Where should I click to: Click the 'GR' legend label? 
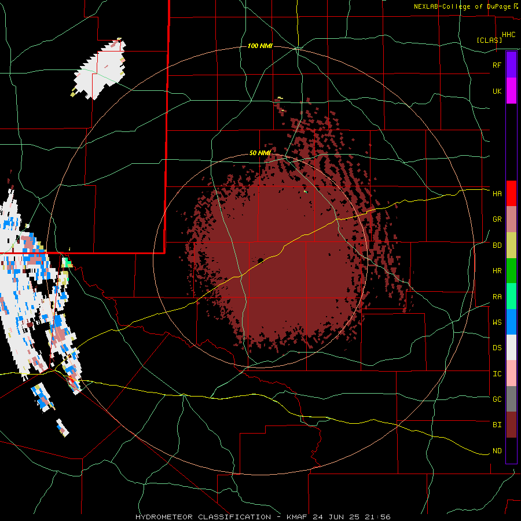[x=497, y=219]
